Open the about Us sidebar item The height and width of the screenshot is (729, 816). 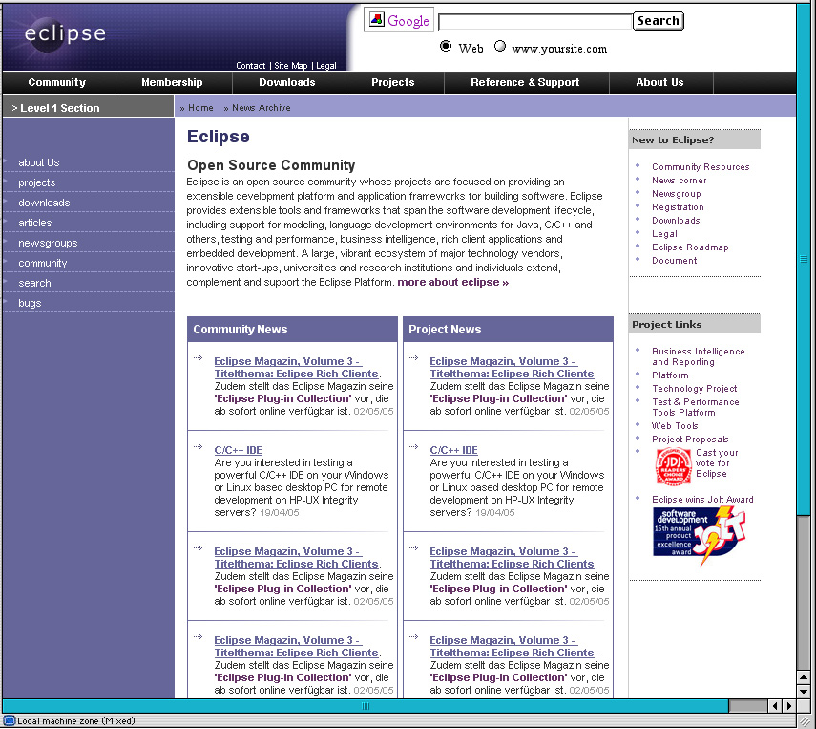click(39, 162)
